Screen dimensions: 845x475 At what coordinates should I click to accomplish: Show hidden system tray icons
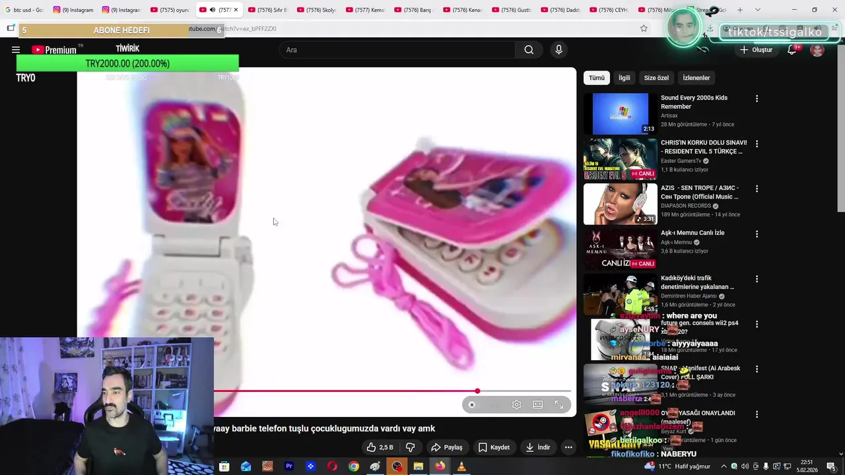(724, 466)
